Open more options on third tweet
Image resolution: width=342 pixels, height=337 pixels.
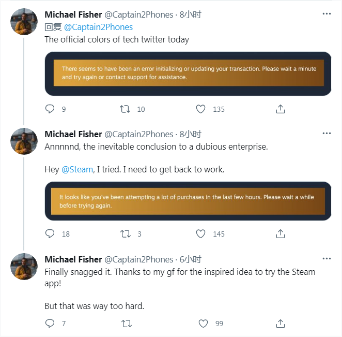[326, 259]
